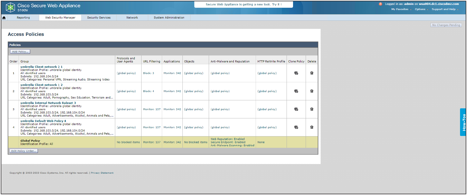Screen dimensions: 467x195
Task: Open the Network menu
Action: pos(132,18)
